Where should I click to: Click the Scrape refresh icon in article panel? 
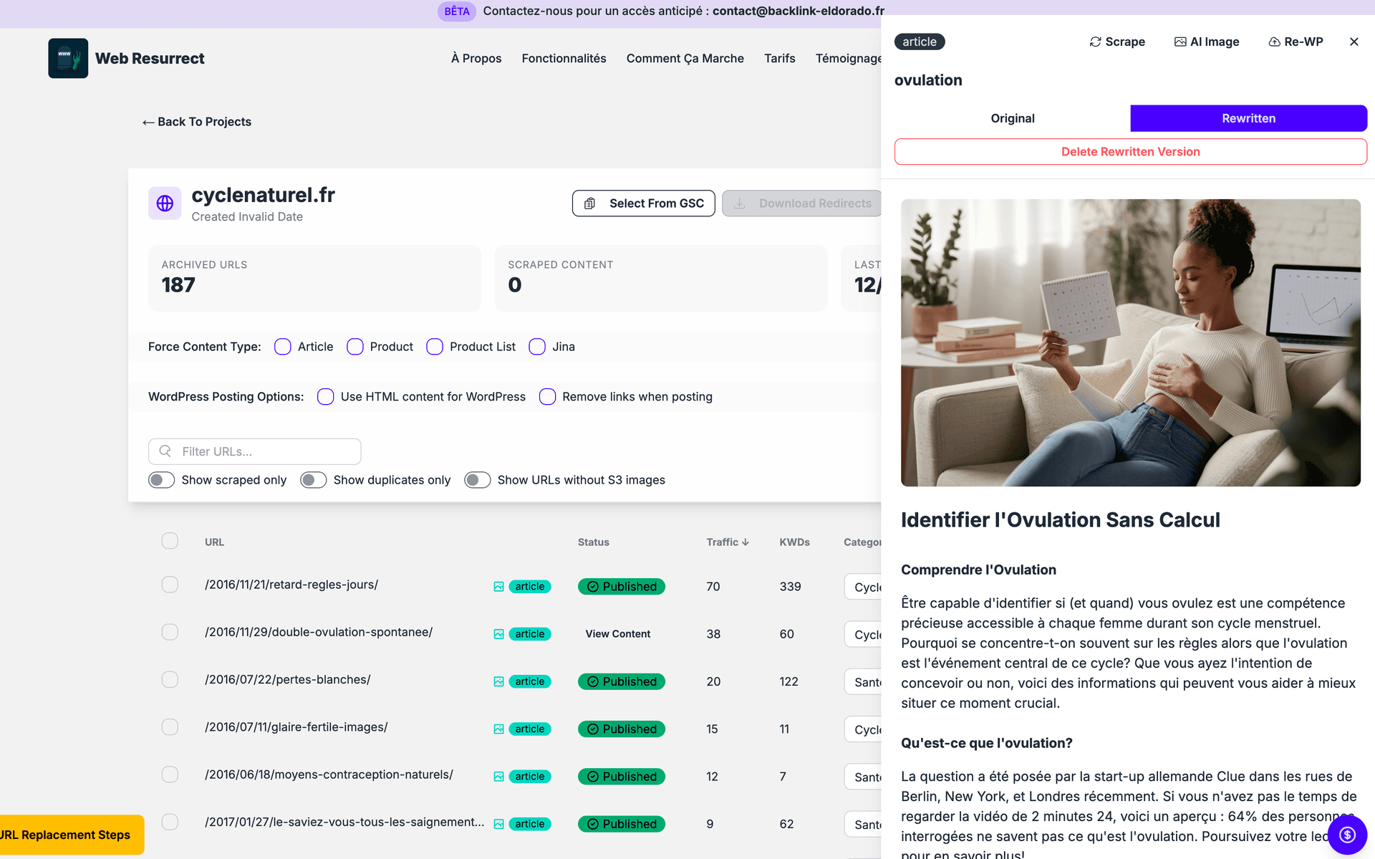pyautogui.click(x=1095, y=42)
